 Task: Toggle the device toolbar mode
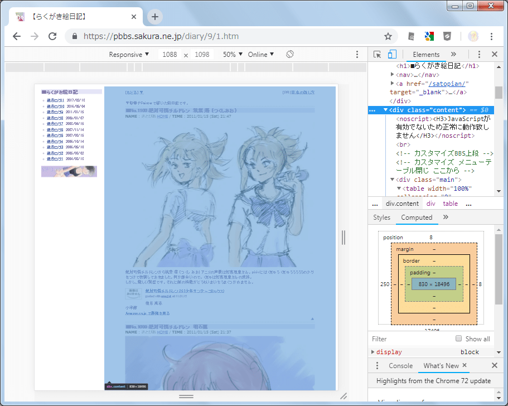click(392, 55)
